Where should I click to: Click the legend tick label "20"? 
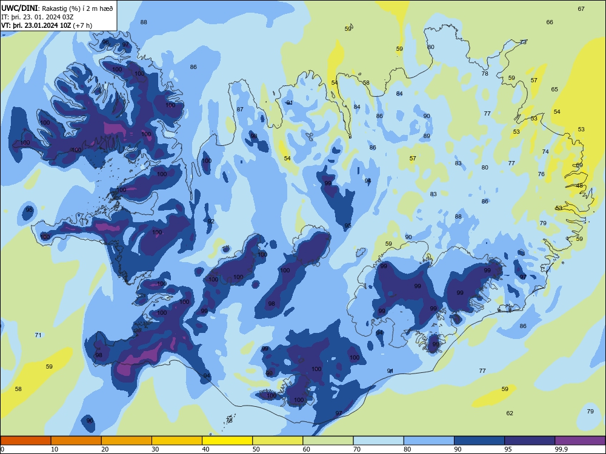tap(105, 449)
